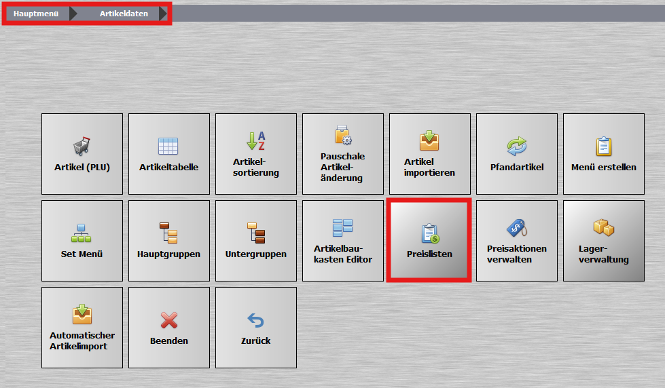The width and height of the screenshot is (665, 388).
Task: Open the Hauptgruppen tile
Action: [x=168, y=241]
